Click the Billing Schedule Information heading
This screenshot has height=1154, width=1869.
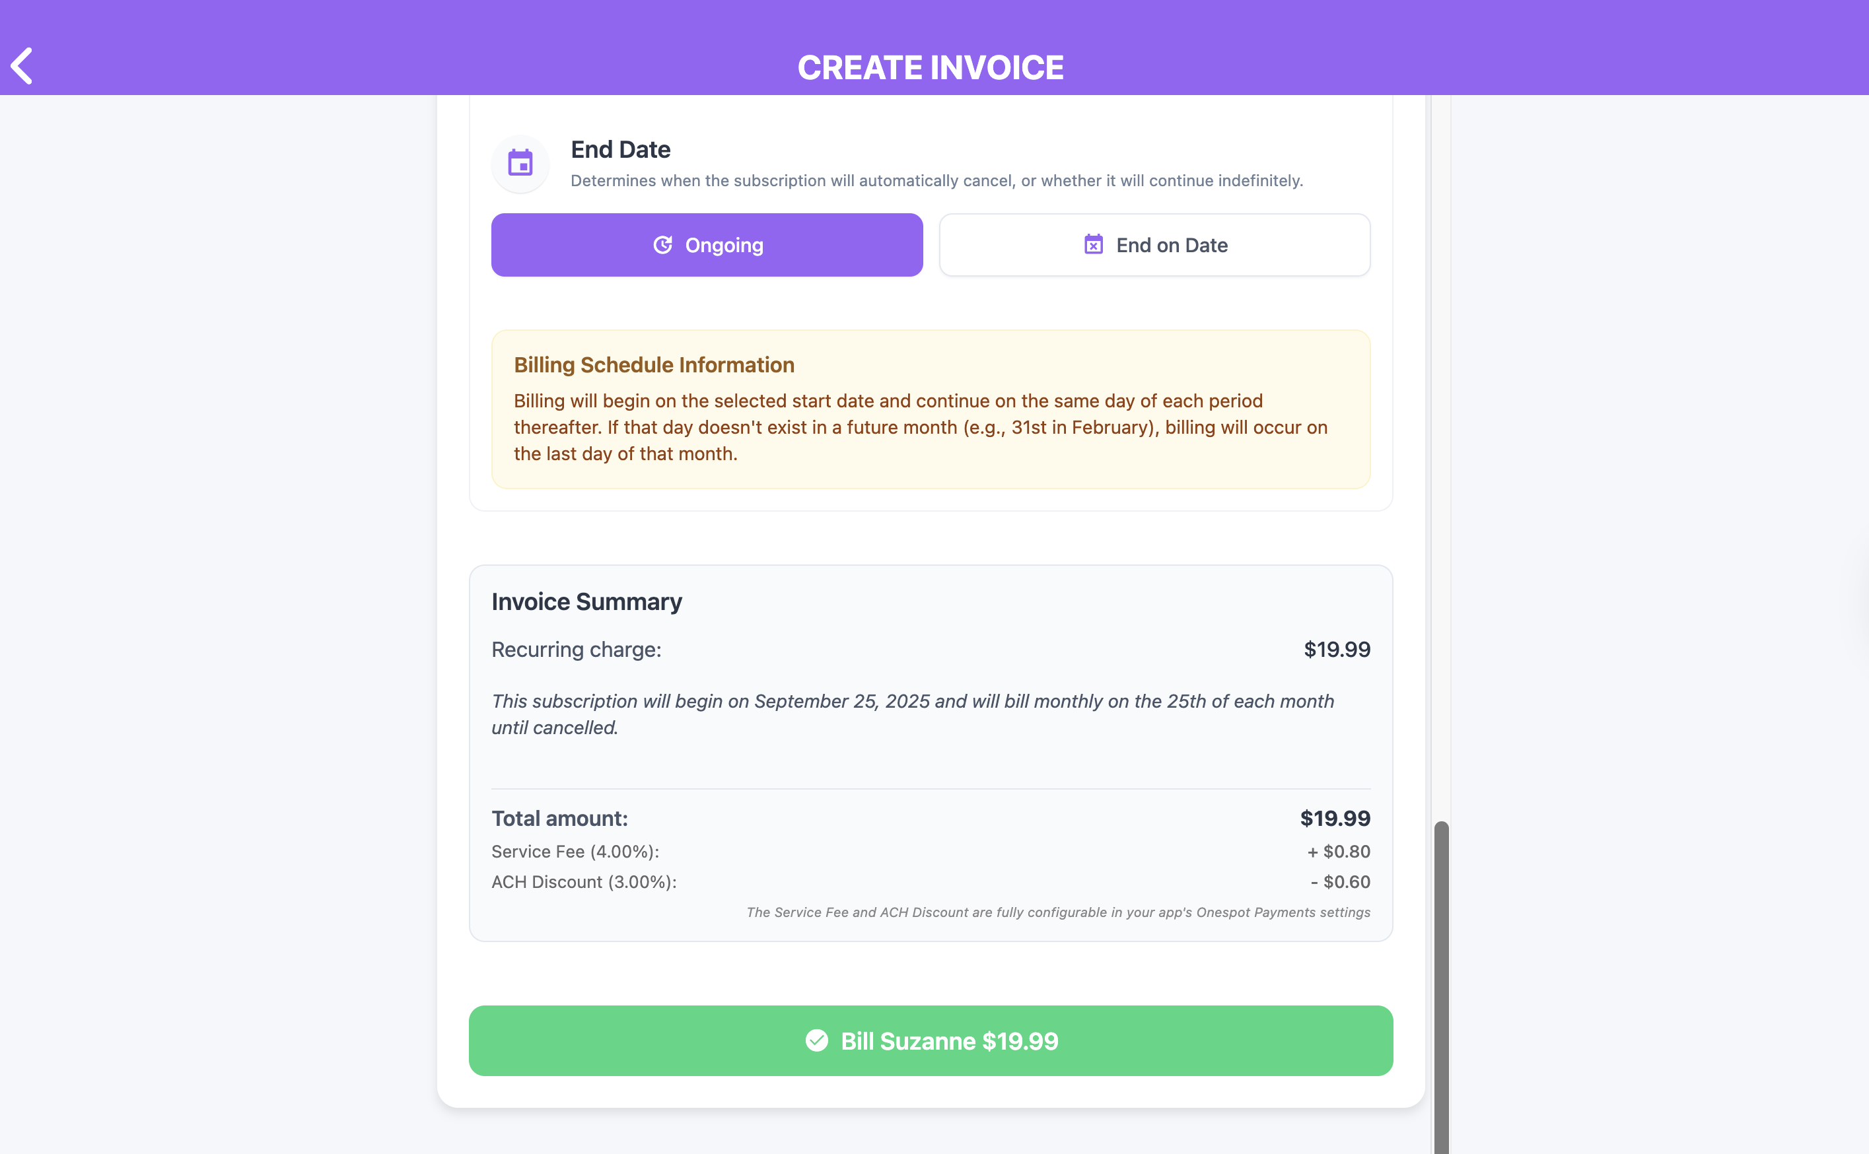coord(654,365)
